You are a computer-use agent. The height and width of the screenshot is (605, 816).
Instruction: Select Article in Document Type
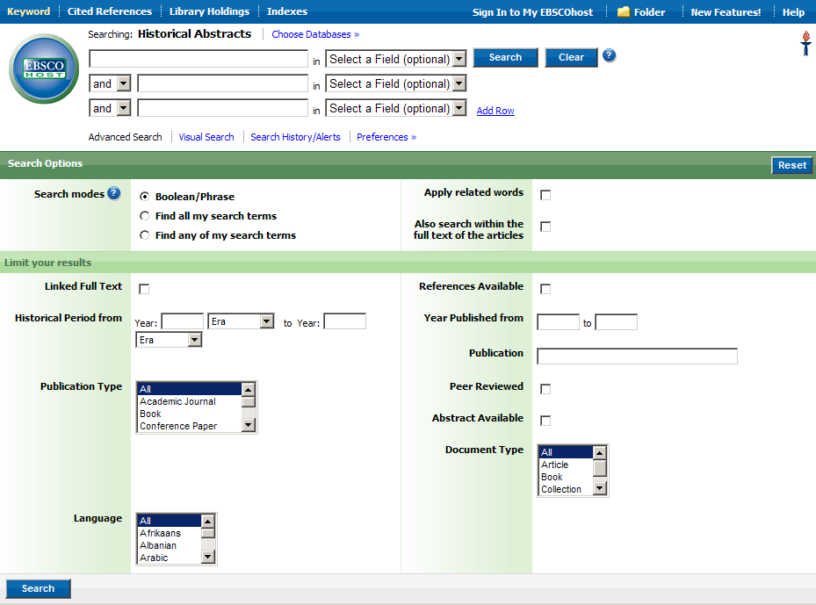(x=567, y=465)
